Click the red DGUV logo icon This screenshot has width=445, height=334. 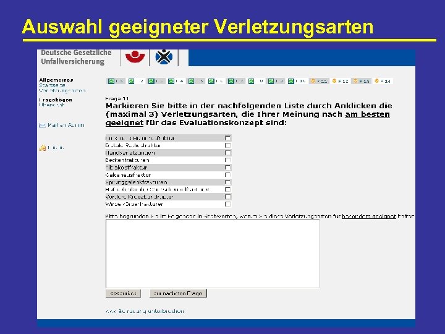coord(135,56)
